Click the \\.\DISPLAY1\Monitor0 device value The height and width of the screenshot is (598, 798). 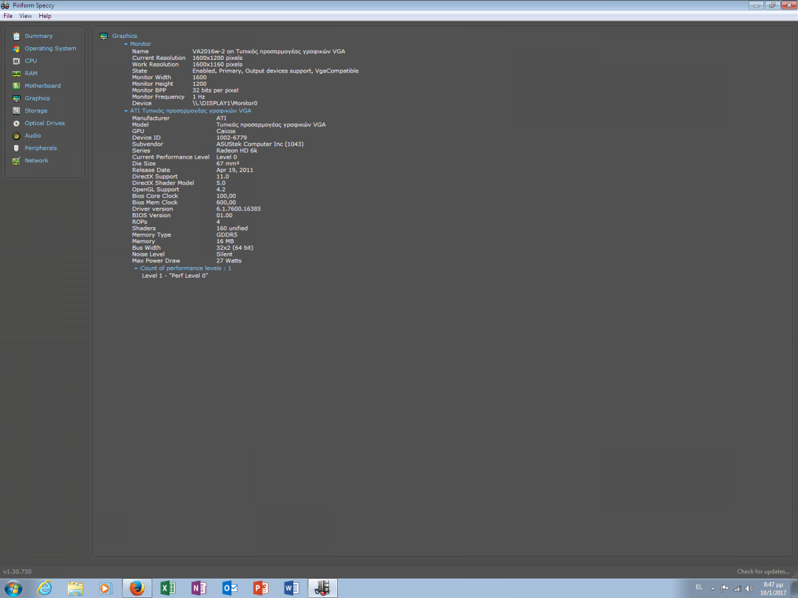coord(225,103)
